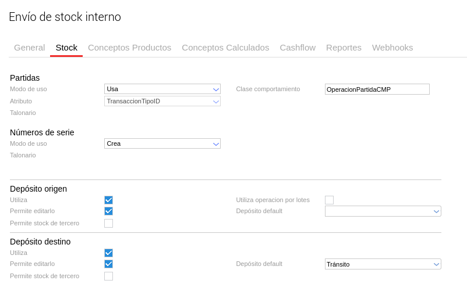Open Depósito origen default dropdown
This screenshot has width=467, height=284.
[383, 211]
